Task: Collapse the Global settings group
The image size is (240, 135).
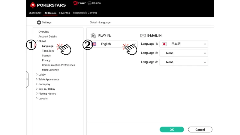Action: [x=37, y=41]
